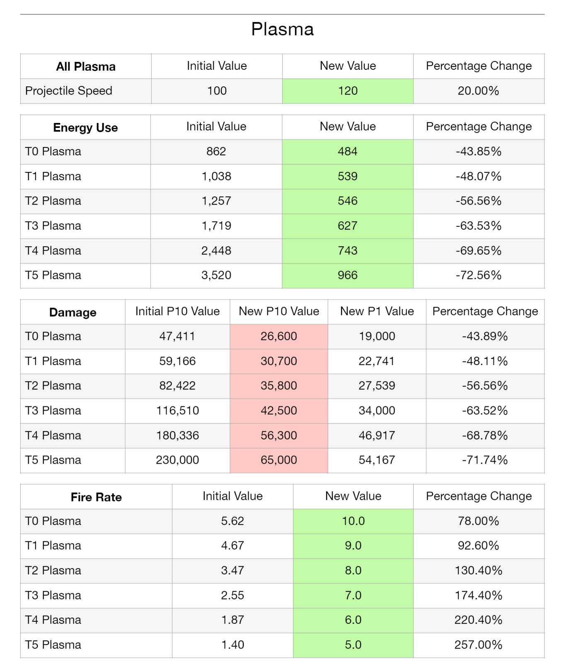Click the All Plasma header cell
Image resolution: width=572 pixels, height=665 pixels.
[86, 66]
